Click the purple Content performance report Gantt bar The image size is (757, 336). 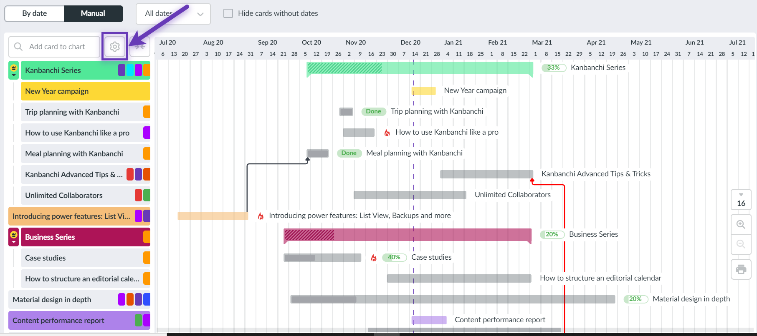429,320
